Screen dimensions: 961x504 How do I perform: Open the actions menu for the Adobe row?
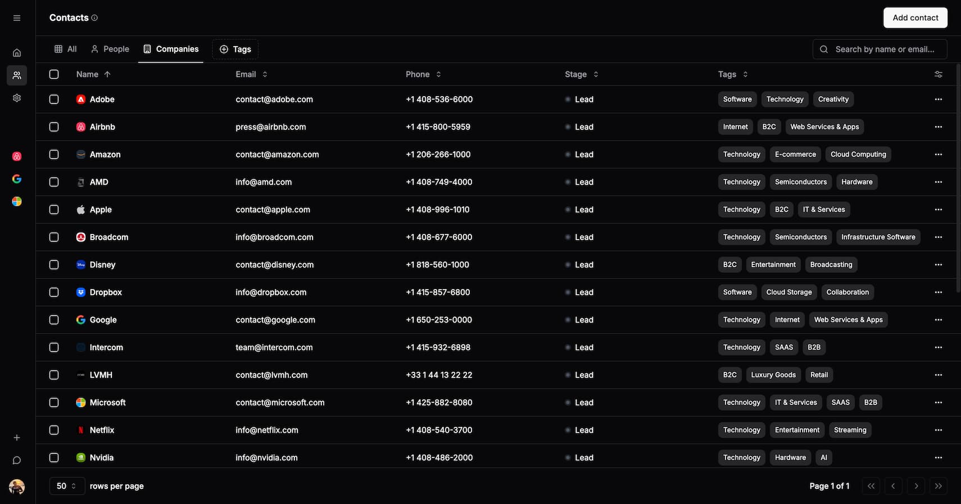click(x=938, y=99)
